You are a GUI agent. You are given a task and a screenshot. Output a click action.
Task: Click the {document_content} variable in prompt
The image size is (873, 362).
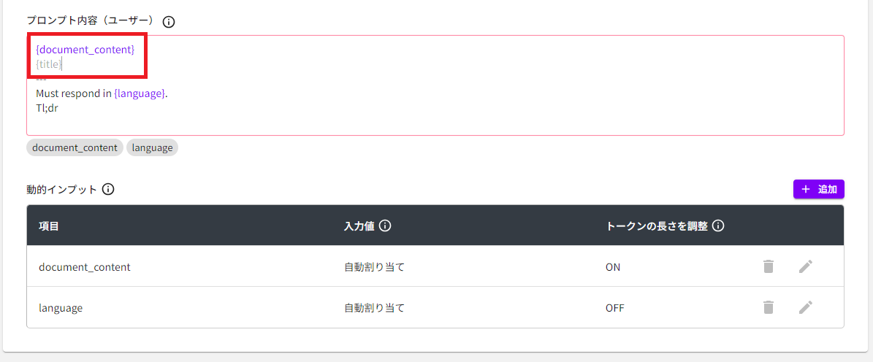[x=85, y=50]
